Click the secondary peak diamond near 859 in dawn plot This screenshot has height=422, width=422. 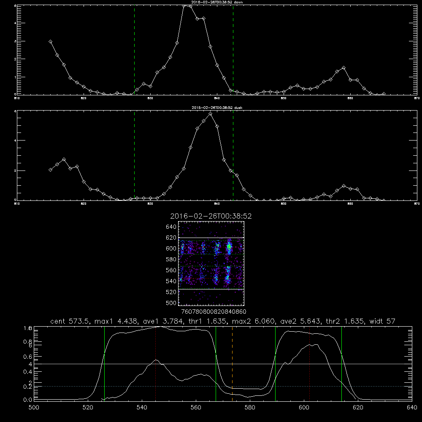[x=344, y=68]
